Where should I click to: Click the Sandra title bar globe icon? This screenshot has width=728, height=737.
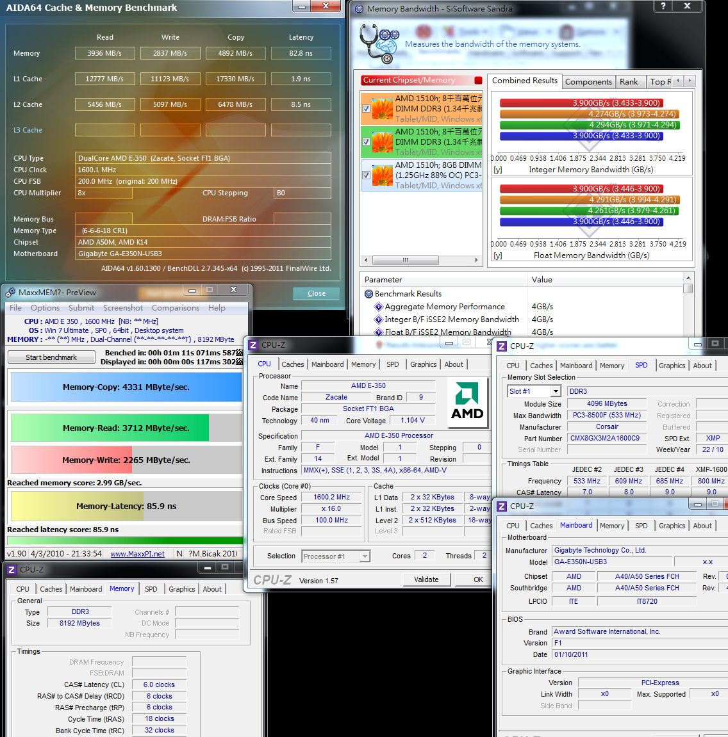coord(359,9)
